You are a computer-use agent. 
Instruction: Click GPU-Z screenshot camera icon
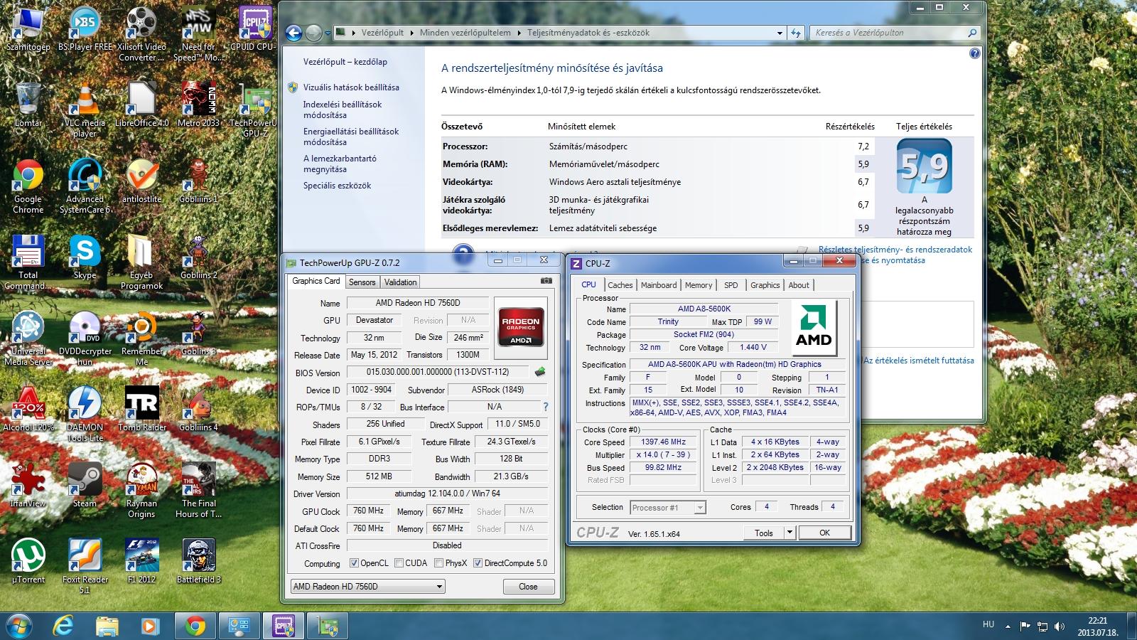pyautogui.click(x=546, y=281)
